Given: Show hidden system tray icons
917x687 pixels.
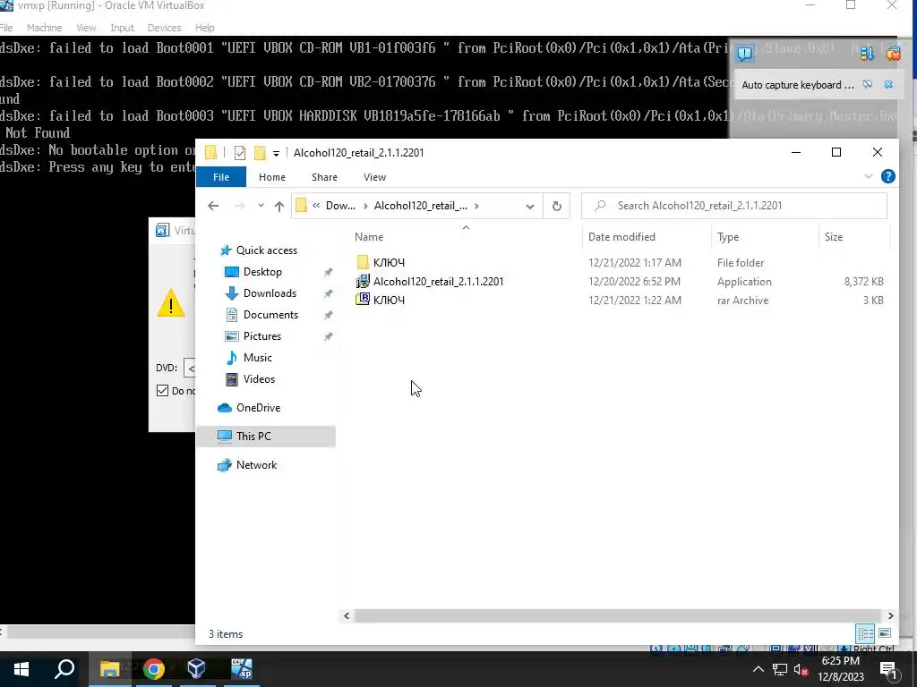Looking at the screenshot, I should 758,669.
